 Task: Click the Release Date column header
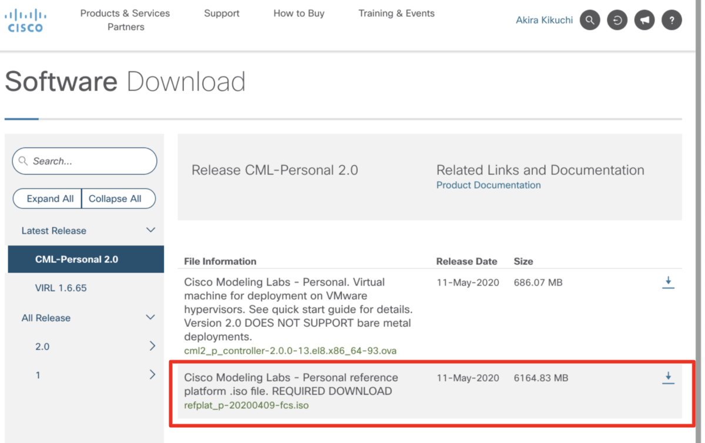(x=466, y=261)
